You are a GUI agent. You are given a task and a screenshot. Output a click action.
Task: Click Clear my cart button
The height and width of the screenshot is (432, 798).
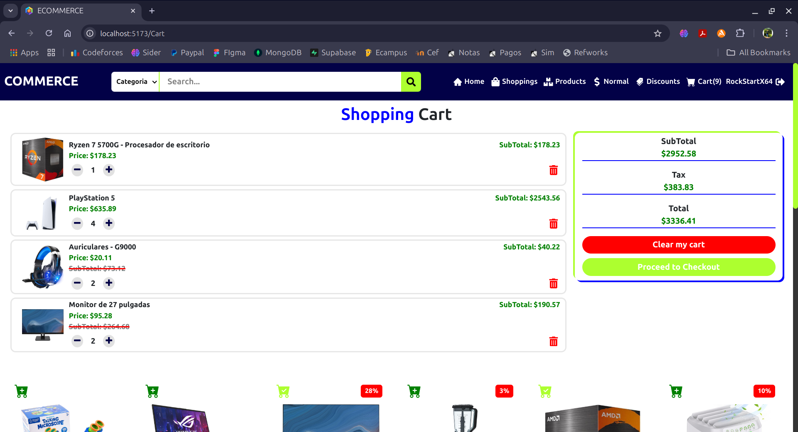[x=679, y=245]
